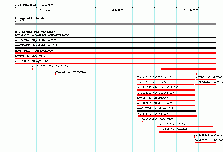Click nsv2809673 Huddleston2016 label
The image size is (223, 152).
pyautogui.click(x=157, y=103)
